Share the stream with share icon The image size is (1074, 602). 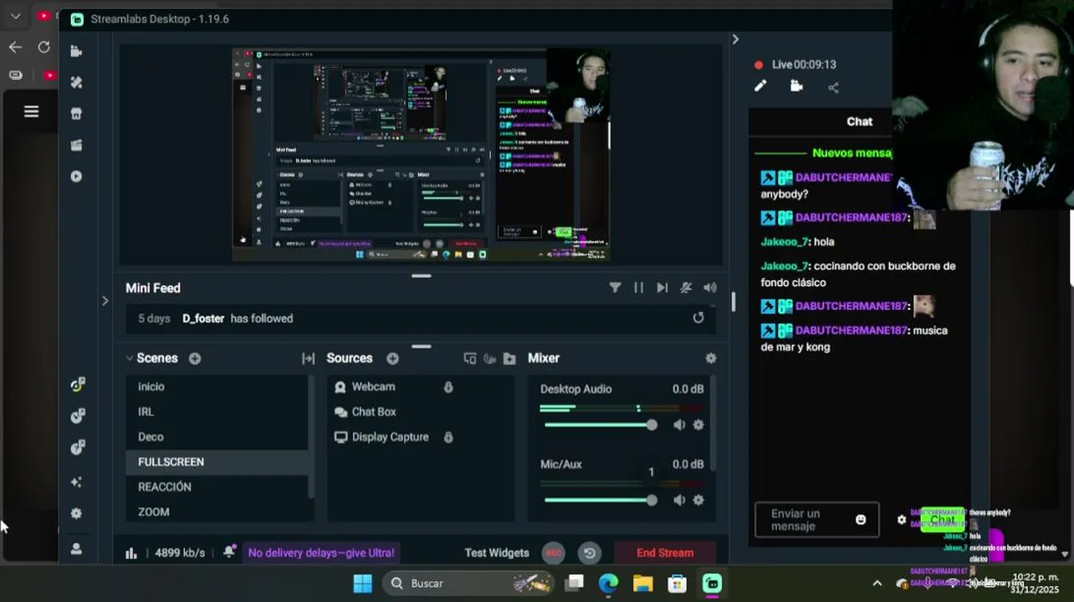(x=833, y=87)
